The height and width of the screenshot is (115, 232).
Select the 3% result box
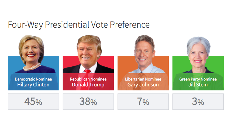(198, 101)
